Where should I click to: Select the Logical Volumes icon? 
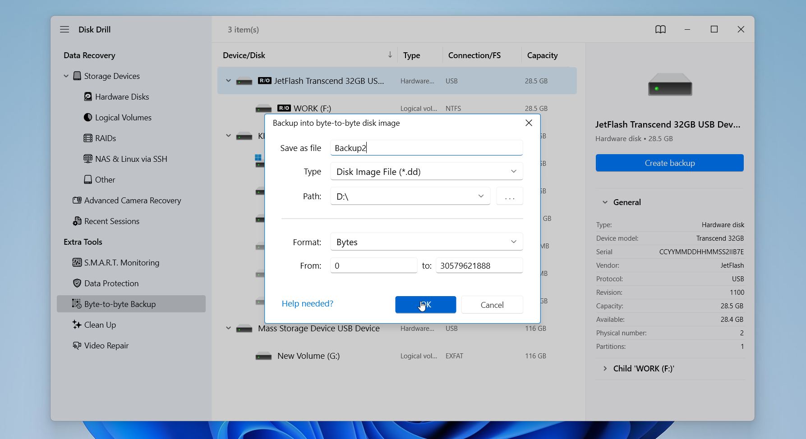(88, 117)
